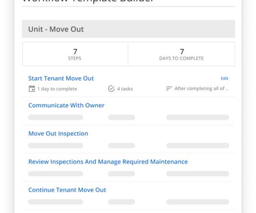This screenshot has height=213, width=256.
Task: Click the Unit - Move Out header bar
Action: [129, 29]
